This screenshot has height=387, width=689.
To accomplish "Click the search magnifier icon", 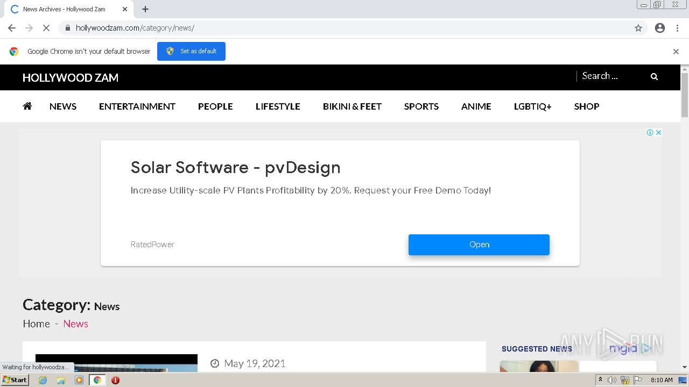I will coord(654,77).
